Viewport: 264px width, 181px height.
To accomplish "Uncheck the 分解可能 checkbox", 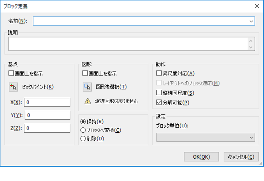I will pyautogui.click(x=159, y=102).
